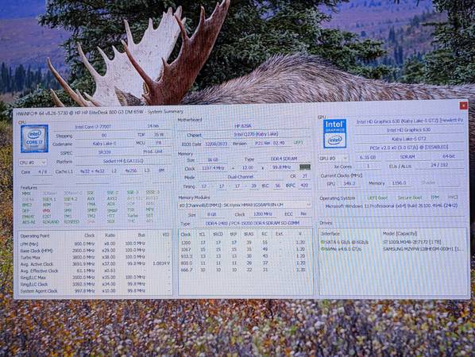This screenshot has height=357, width=475.
Task: Click the 933.3 clock row in timings table
Action: coord(244,256)
